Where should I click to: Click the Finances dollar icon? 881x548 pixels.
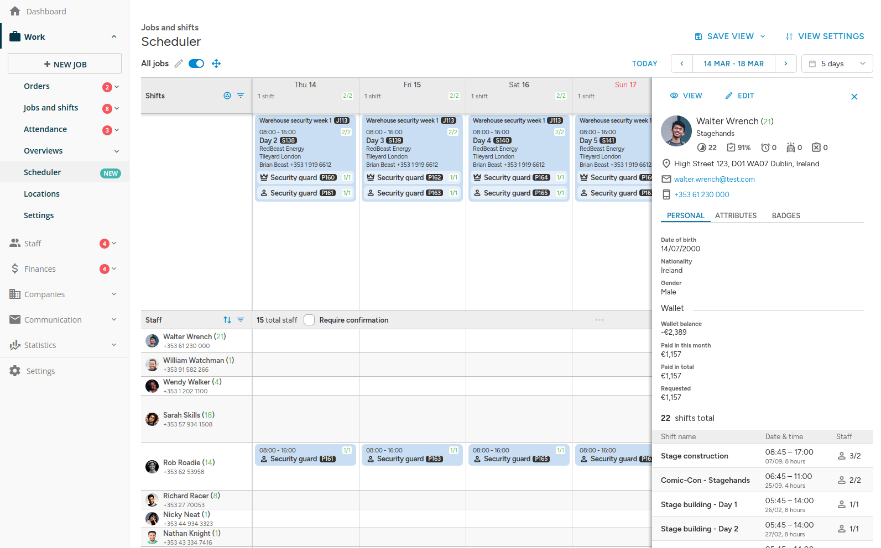(x=15, y=268)
